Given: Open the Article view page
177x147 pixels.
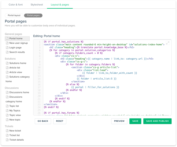Looking at the screenshot, I should 16,72.
